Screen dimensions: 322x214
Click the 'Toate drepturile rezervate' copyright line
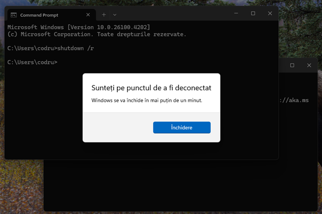pyautogui.click(x=97, y=34)
